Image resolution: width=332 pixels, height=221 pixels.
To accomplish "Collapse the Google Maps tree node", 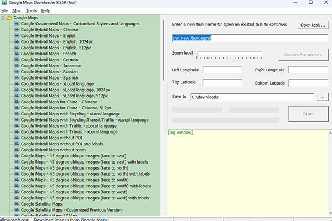I will point(2,18).
